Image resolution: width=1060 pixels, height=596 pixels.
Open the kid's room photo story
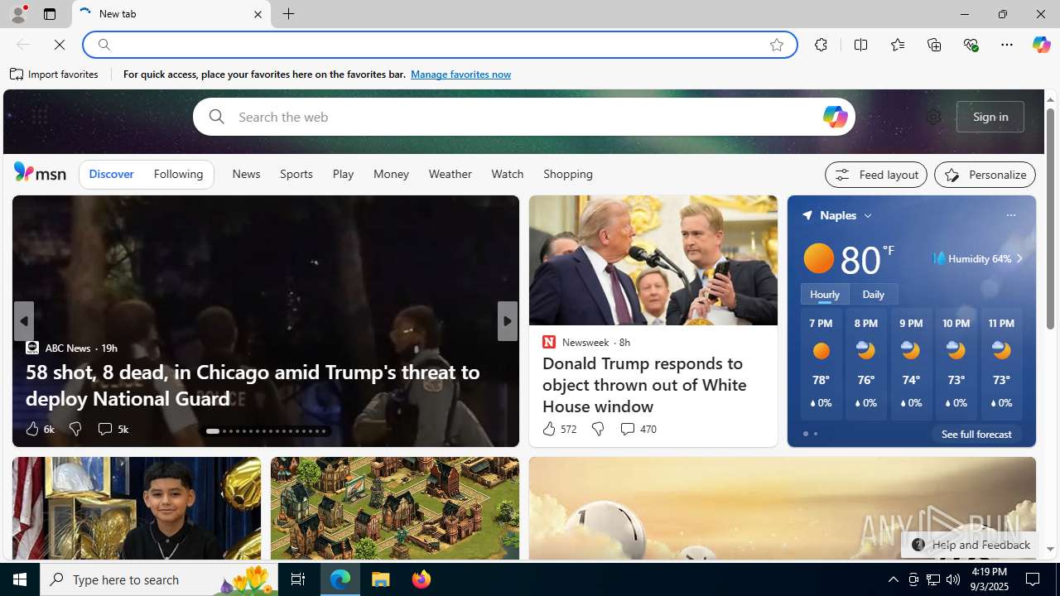click(x=137, y=508)
